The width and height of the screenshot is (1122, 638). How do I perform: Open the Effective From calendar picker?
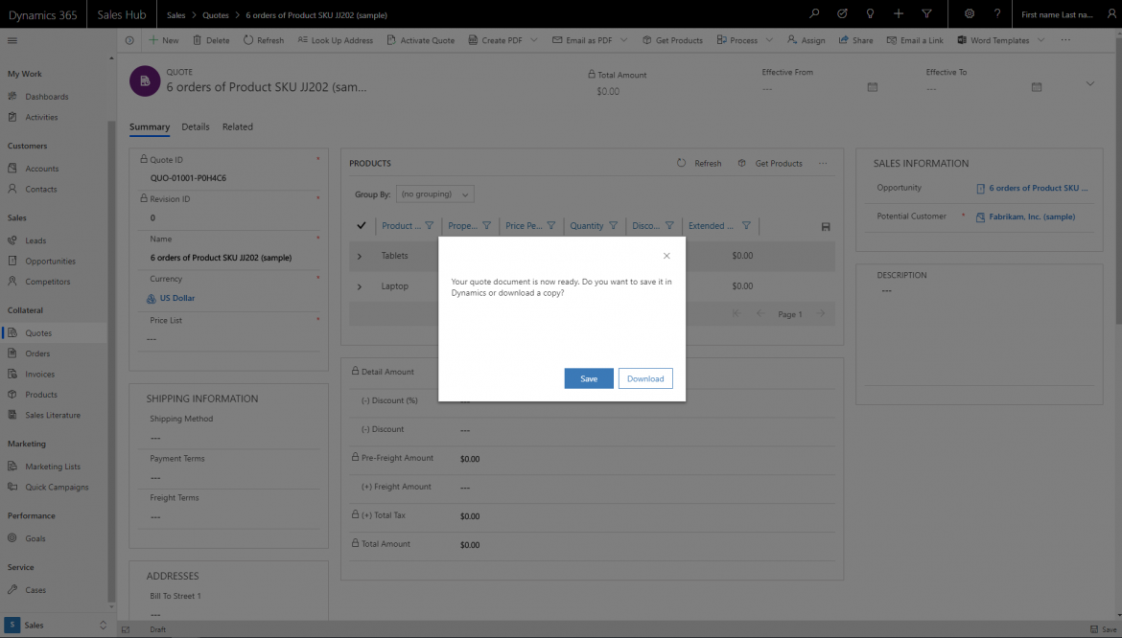point(873,87)
